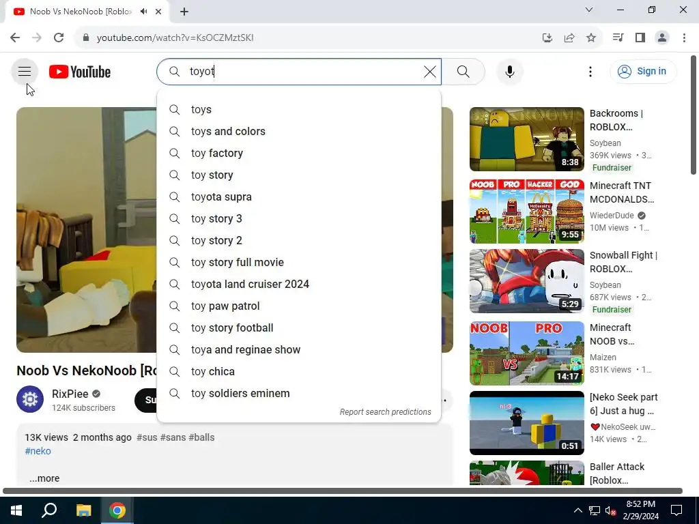Open the Windows notification center
Screen dimensions: 699x524
coord(676,510)
